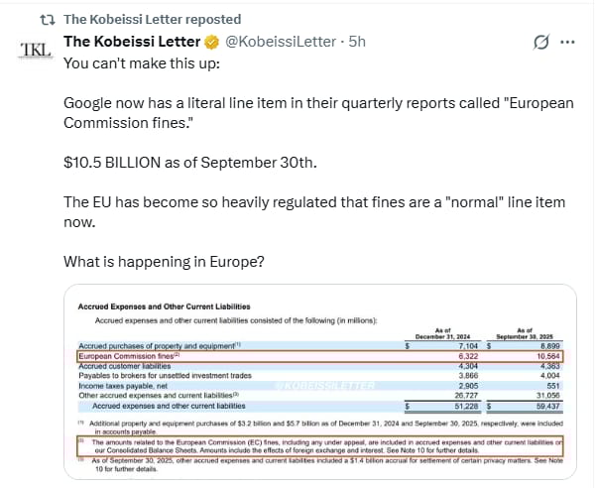The image size is (596, 488).
Task: Open the attached Accrued Expenses table image
Action: pyautogui.click(x=320, y=382)
